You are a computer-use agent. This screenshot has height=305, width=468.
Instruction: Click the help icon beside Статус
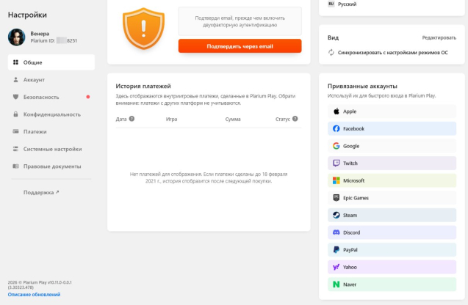[x=297, y=118]
